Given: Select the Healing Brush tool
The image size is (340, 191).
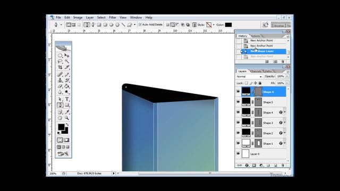Looking at the screenshot, I should [x=60, y=74].
